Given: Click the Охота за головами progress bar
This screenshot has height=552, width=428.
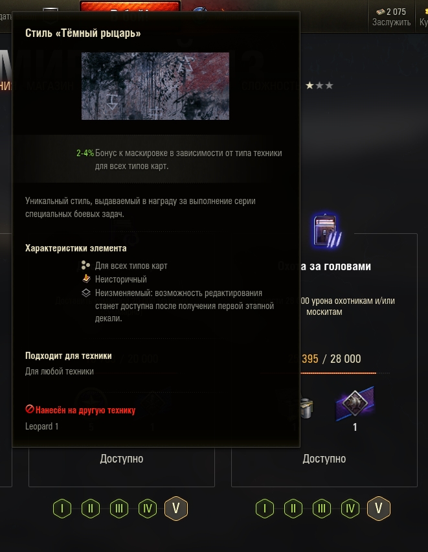Looking at the screenshot, I should [x=338, y=373].
